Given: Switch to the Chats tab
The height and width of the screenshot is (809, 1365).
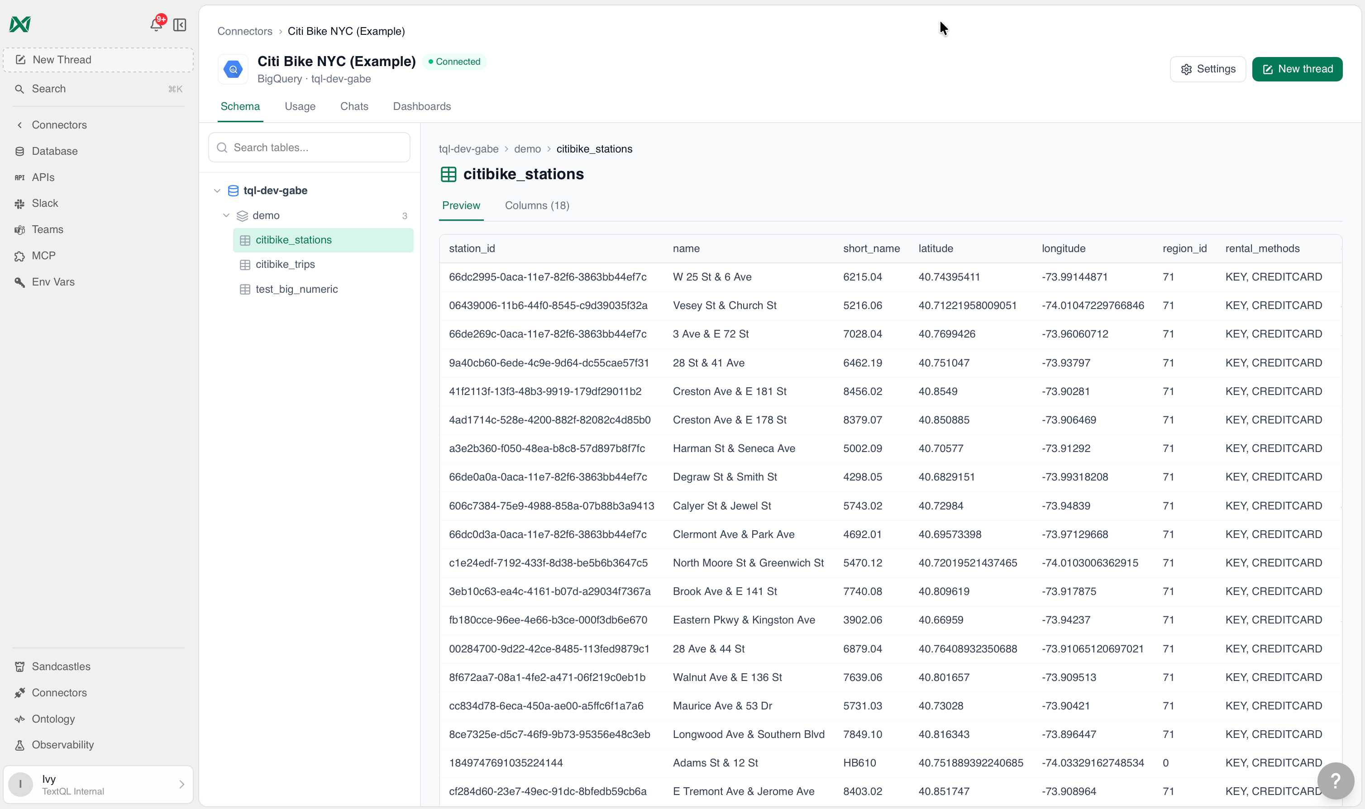Looking at the screenshot, I should coord(354,107).
